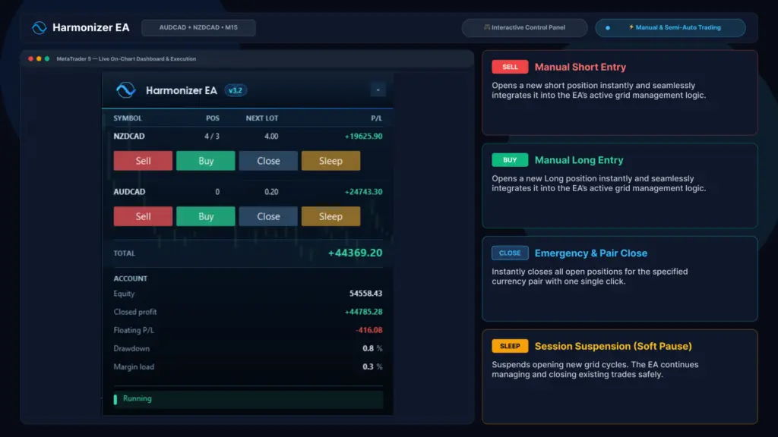The width and height of the screenshot is (778, 437).
Task: Click the Margin load value 0.3
Action: (x=368, y=366)
